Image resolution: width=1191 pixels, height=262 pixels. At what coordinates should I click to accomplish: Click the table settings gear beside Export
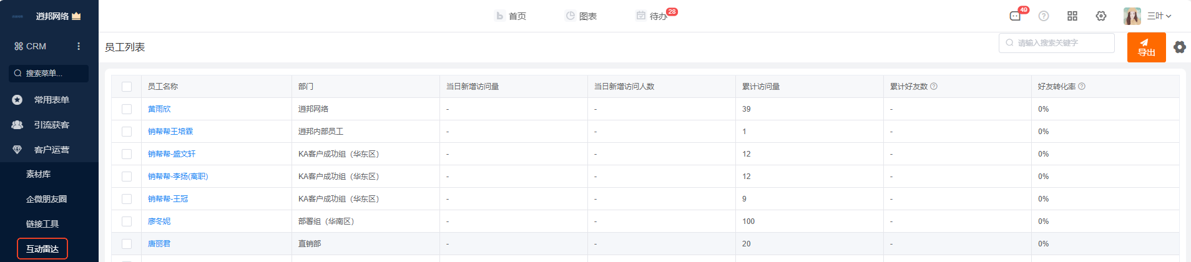[1180, 47]
